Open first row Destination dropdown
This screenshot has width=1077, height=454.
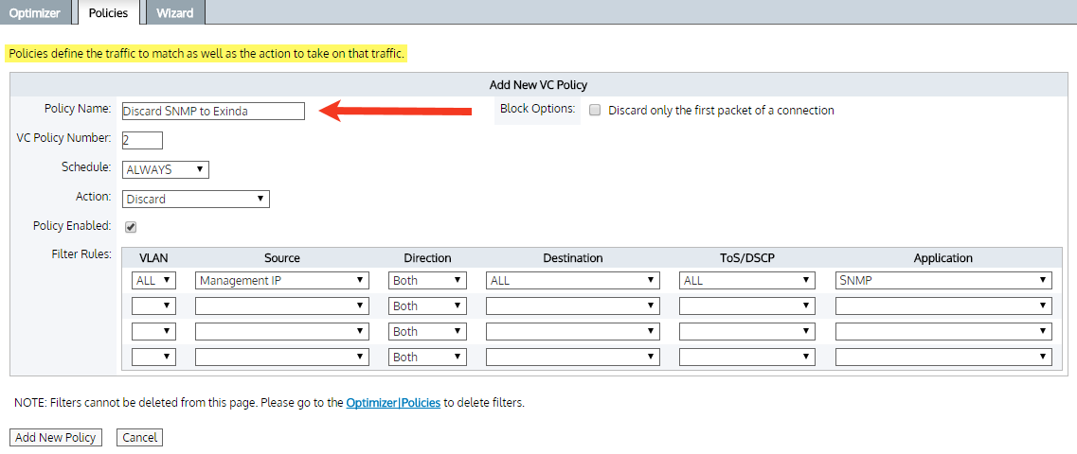pyautogui.click(x=572, y=280)
